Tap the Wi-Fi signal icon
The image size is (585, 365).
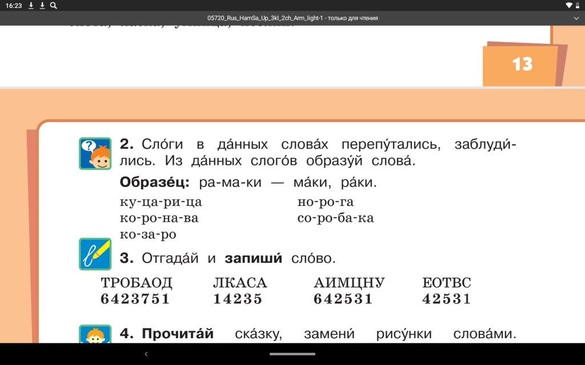(x=569, y=5)
